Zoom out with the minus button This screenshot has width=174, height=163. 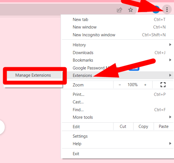[x=120, y=85]
